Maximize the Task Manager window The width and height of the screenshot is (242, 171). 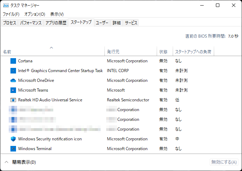pos(218,5)
